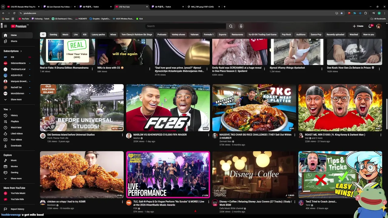This screenshot has width=388, height=218.
Task: Open the account avatar menu
Action: click(379, 26)
